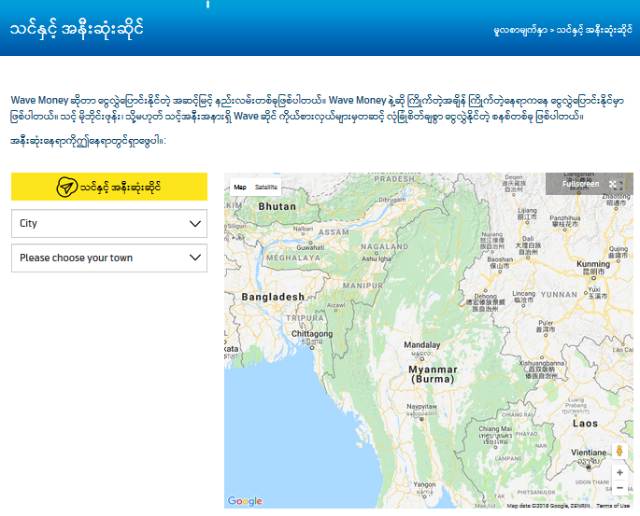Click the Street View pegman icon

click(619, 451)
